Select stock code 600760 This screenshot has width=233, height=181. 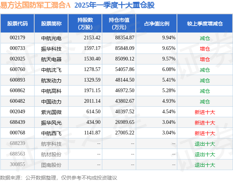pyautogui.click(x=17, y=69)
